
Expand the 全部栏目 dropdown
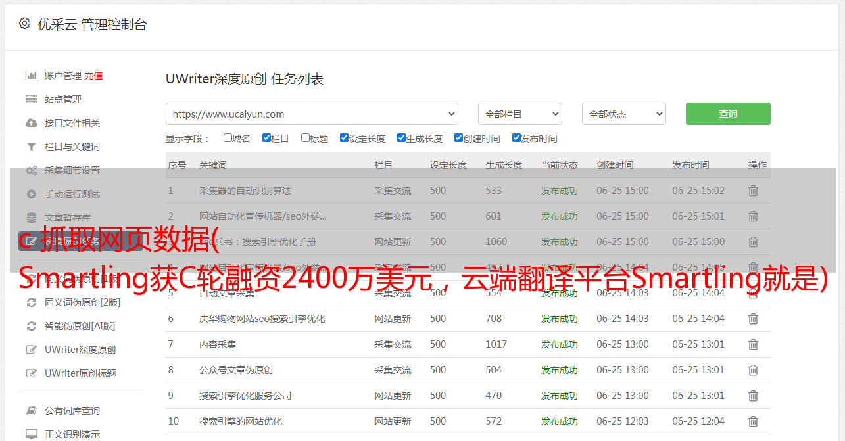point(519,114)
